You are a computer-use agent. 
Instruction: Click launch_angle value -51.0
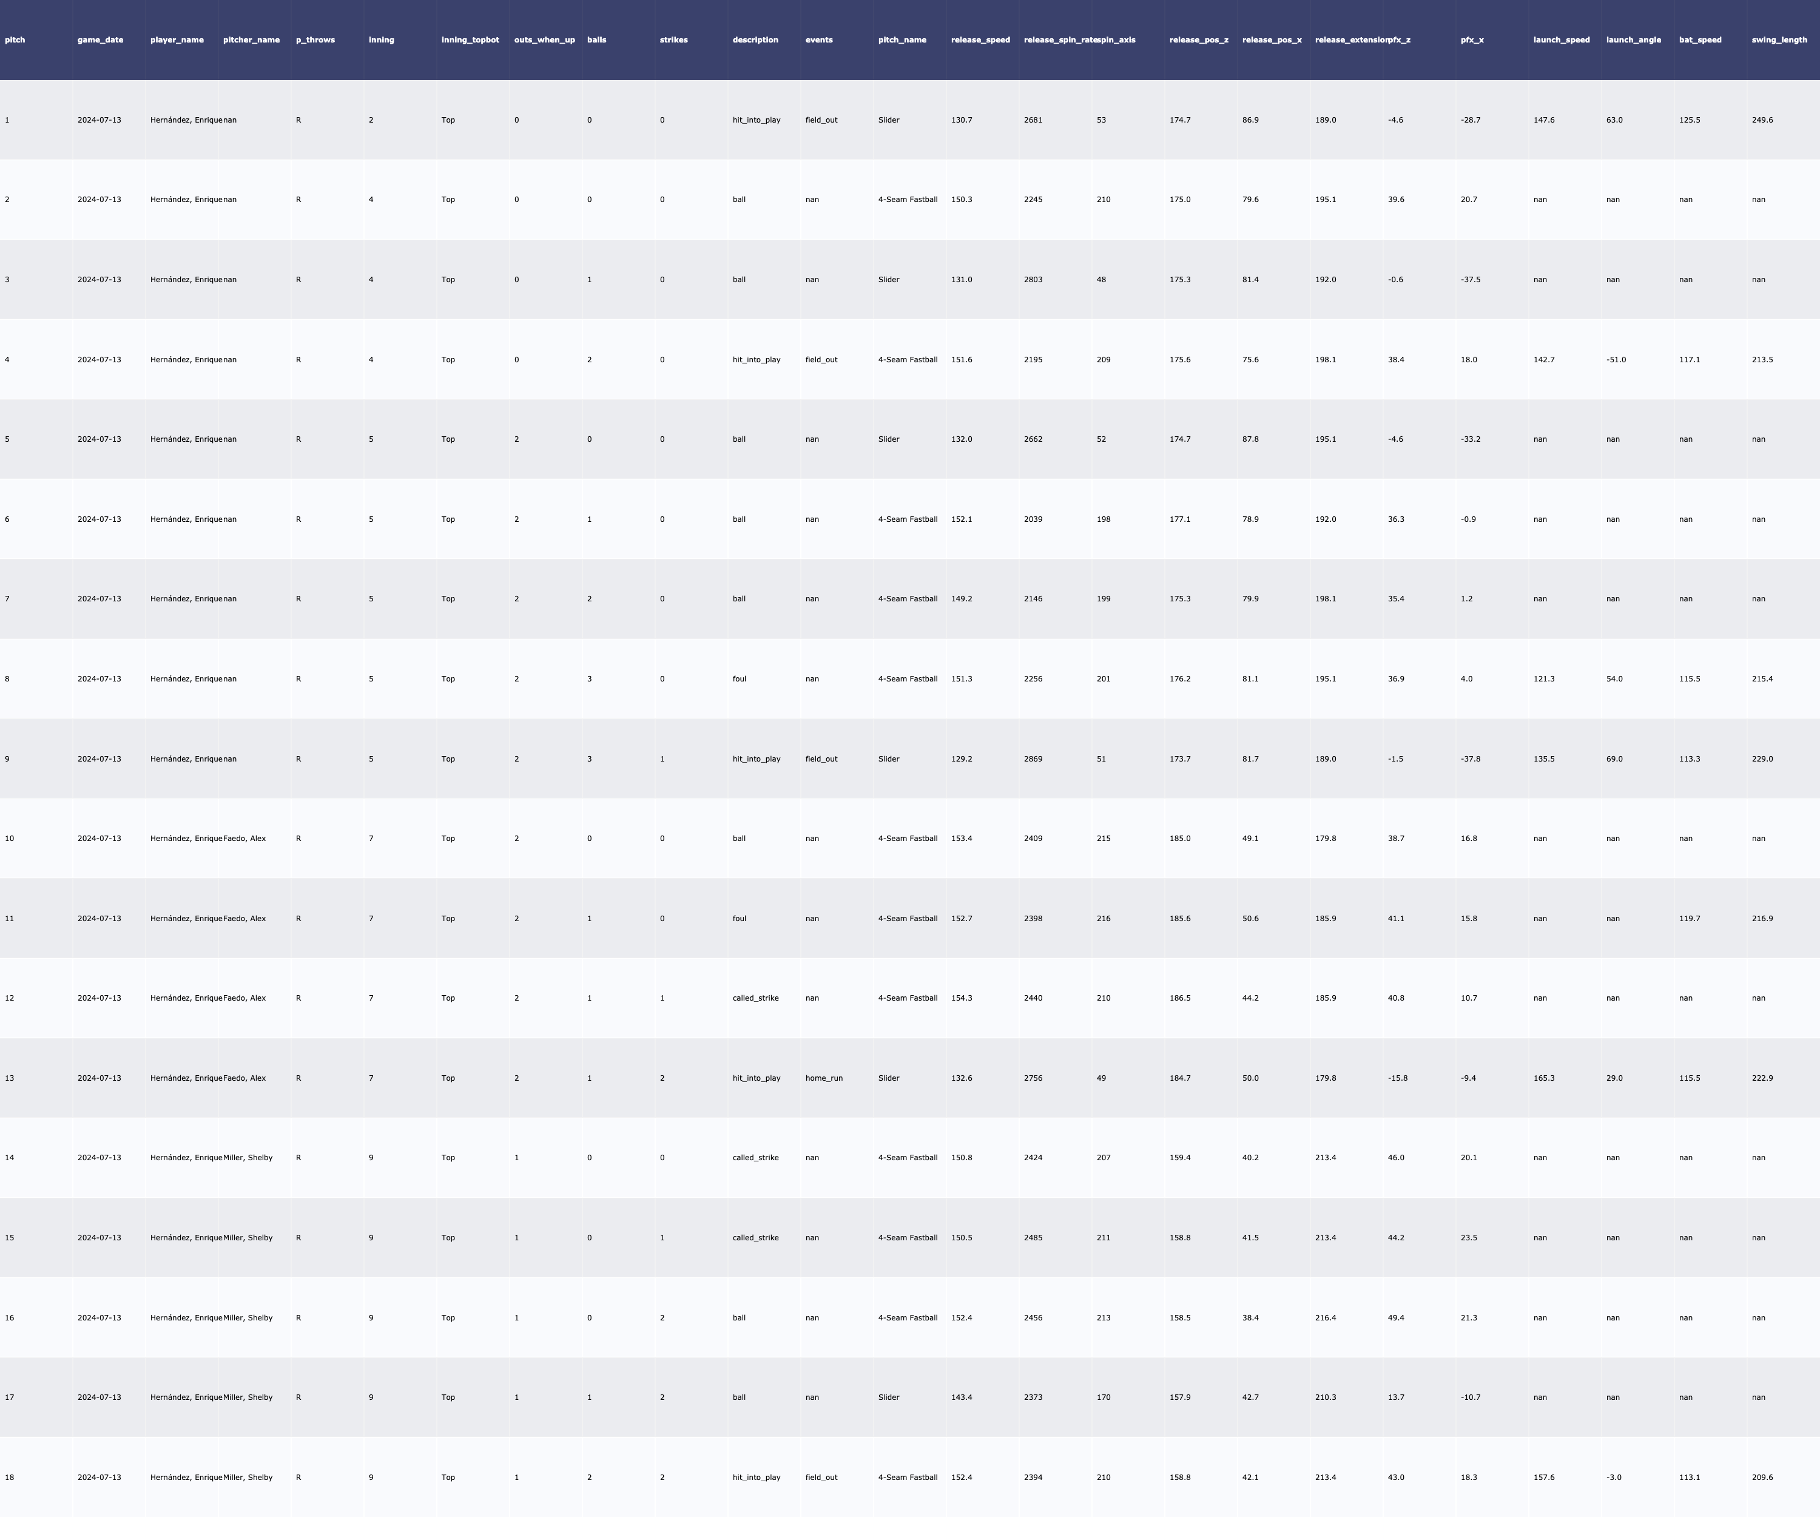[x=1616, y=360]
